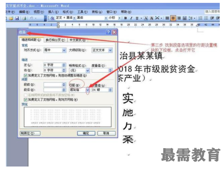This screenshot has height=171, width=223.
Task: Toggle 如果定义了文档网格，则对齐网格 checkbox
Action: pos(26,100)
